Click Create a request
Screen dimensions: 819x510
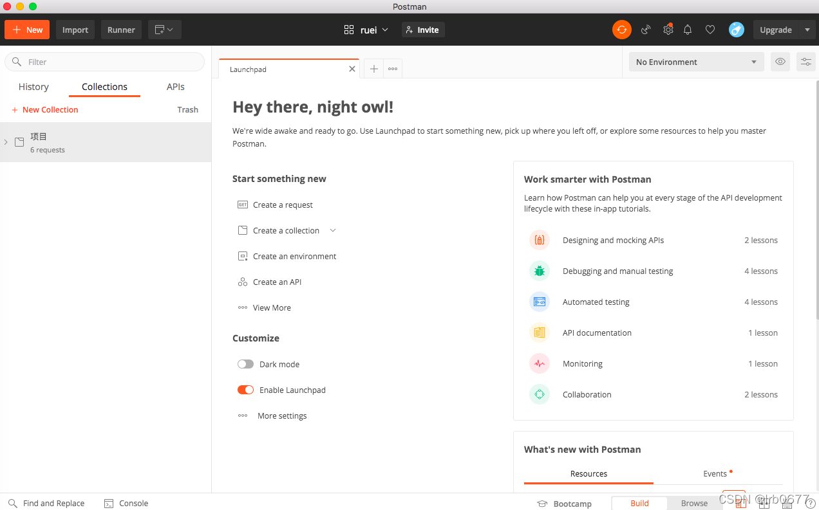(x=283, y=205)
